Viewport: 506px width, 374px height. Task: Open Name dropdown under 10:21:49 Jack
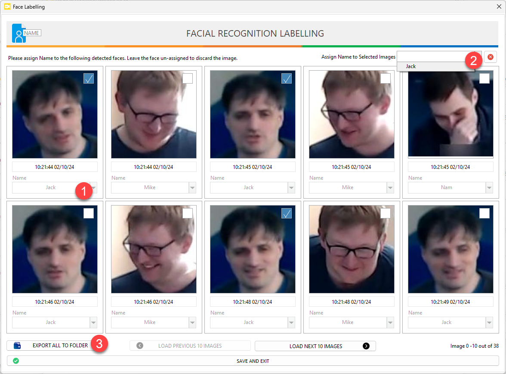point(490,322)
